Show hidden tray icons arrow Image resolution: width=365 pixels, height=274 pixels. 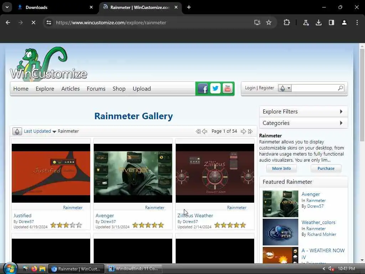pos(324,269)
